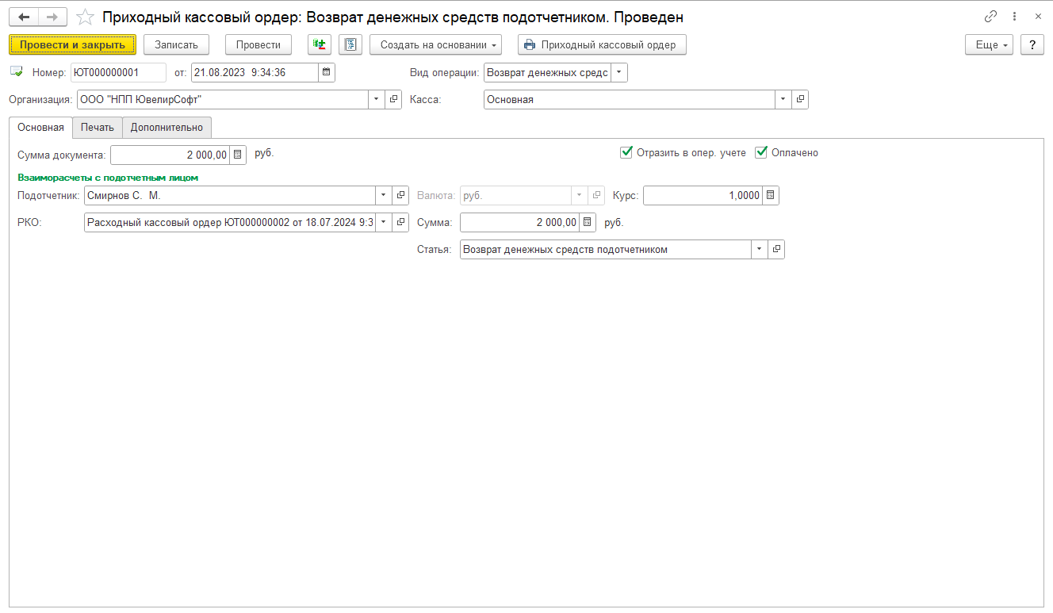Screen dimensions: 1053x613
Task: Open the document structure report icon
Action: click(x=350, y=44)
